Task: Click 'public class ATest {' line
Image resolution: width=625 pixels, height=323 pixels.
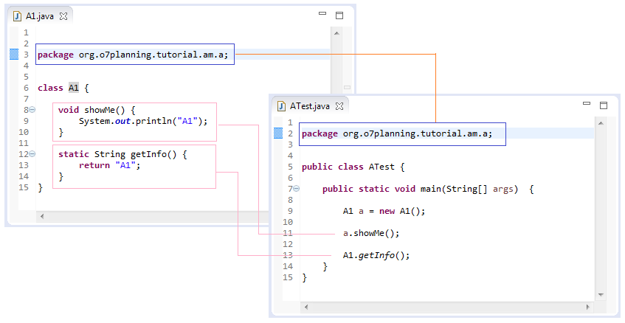Action: point(353,167)
